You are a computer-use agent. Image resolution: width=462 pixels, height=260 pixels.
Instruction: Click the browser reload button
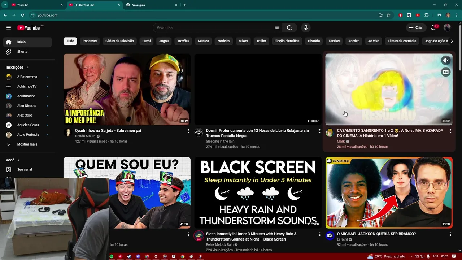tap(22, 15)
